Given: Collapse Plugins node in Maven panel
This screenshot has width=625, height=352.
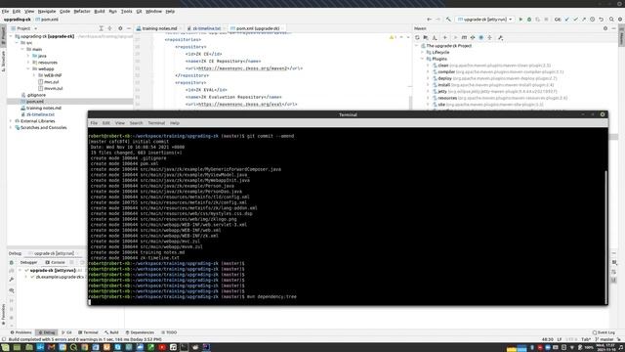Looking at the screenshot, I should [x=423, y=59].
